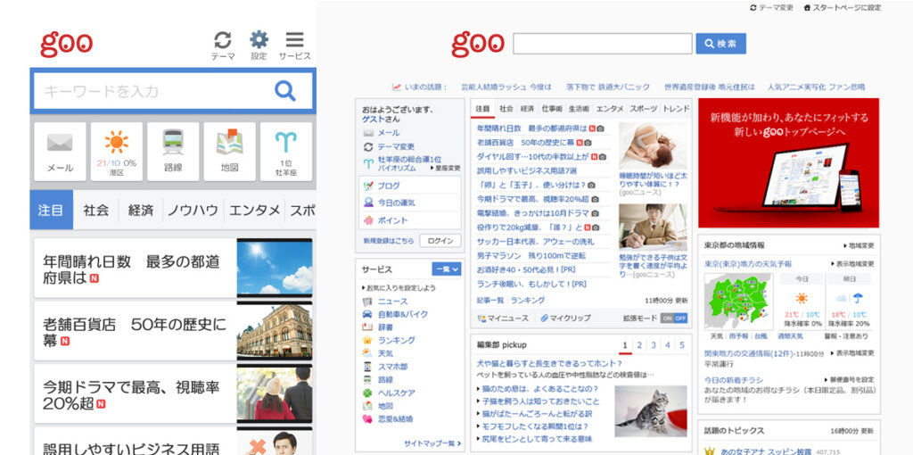Viewport: 913px width, 455px height.
Task: Open trending topic 世界遺産登録後 地元住民は
Action: click(709, 87)
